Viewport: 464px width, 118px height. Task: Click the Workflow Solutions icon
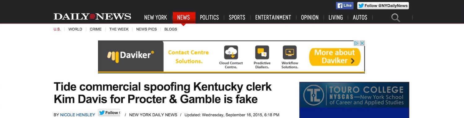click(290, 52)
